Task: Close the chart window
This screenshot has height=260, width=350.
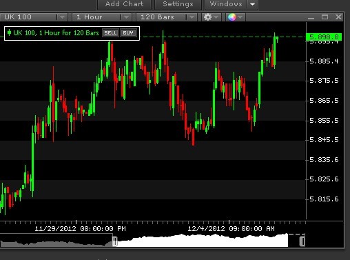Action: (x=338, y=17)
